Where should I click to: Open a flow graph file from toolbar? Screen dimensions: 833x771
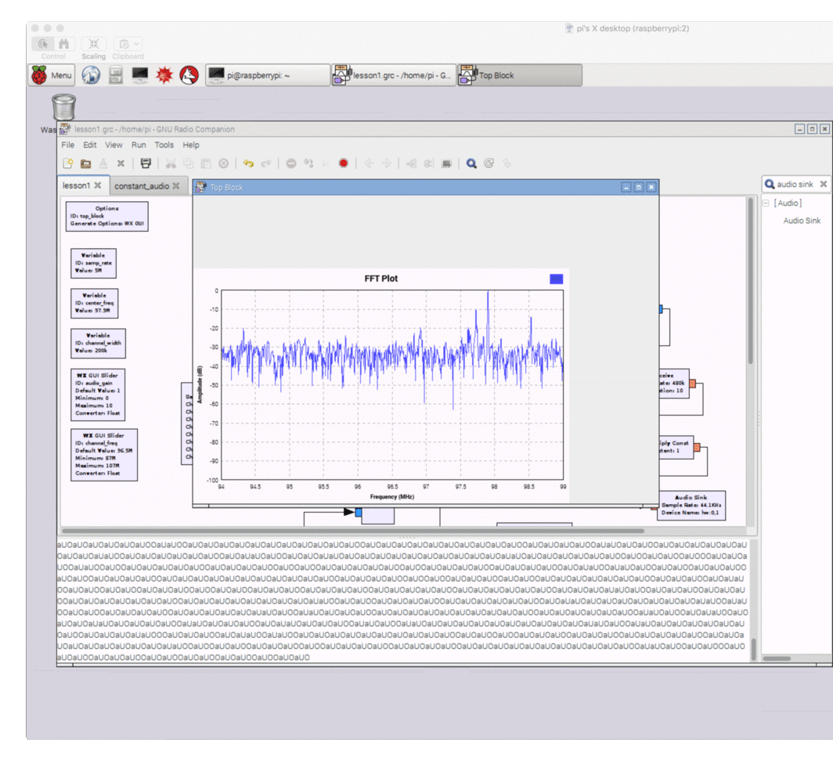pos(85,164)
